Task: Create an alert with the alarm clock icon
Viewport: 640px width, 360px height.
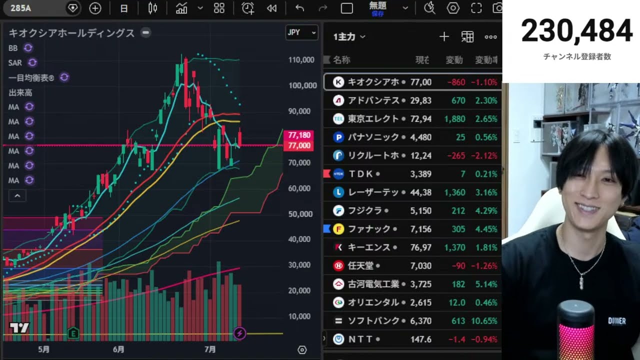Action: 247,8
